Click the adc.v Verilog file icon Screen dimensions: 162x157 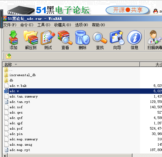pos(6,91)
